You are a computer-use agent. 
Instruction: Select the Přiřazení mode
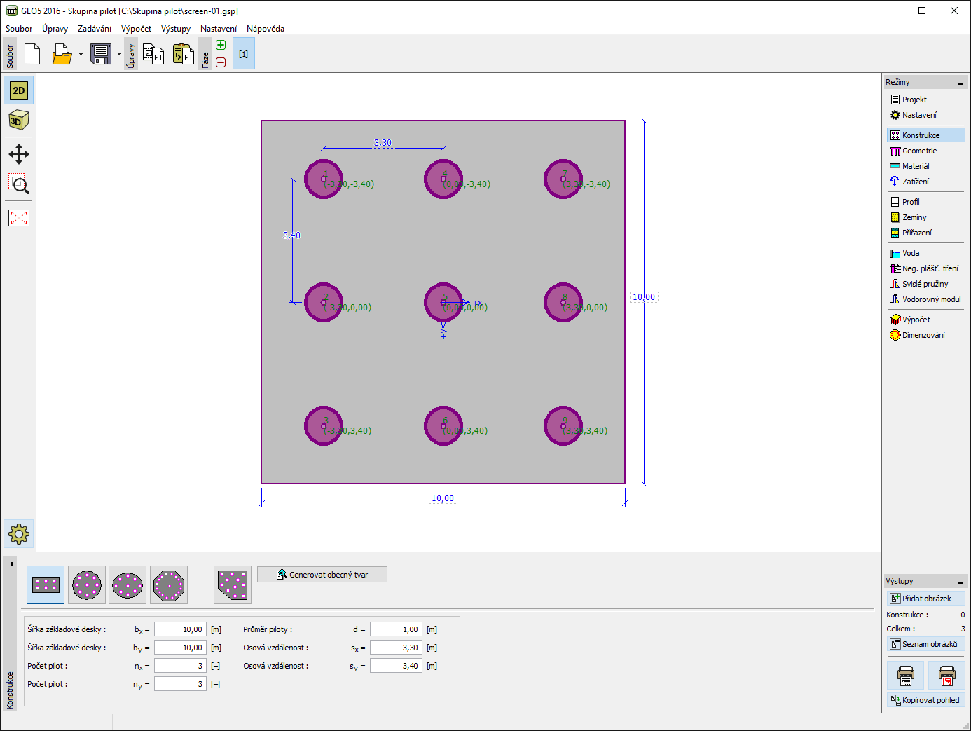click(x=926, y=233)
